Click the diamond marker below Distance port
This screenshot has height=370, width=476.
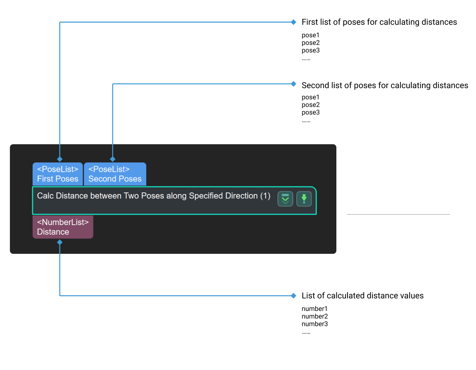(59, 242)
